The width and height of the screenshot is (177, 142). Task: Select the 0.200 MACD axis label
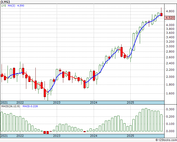pyautogui.click(x=170, y=117)
